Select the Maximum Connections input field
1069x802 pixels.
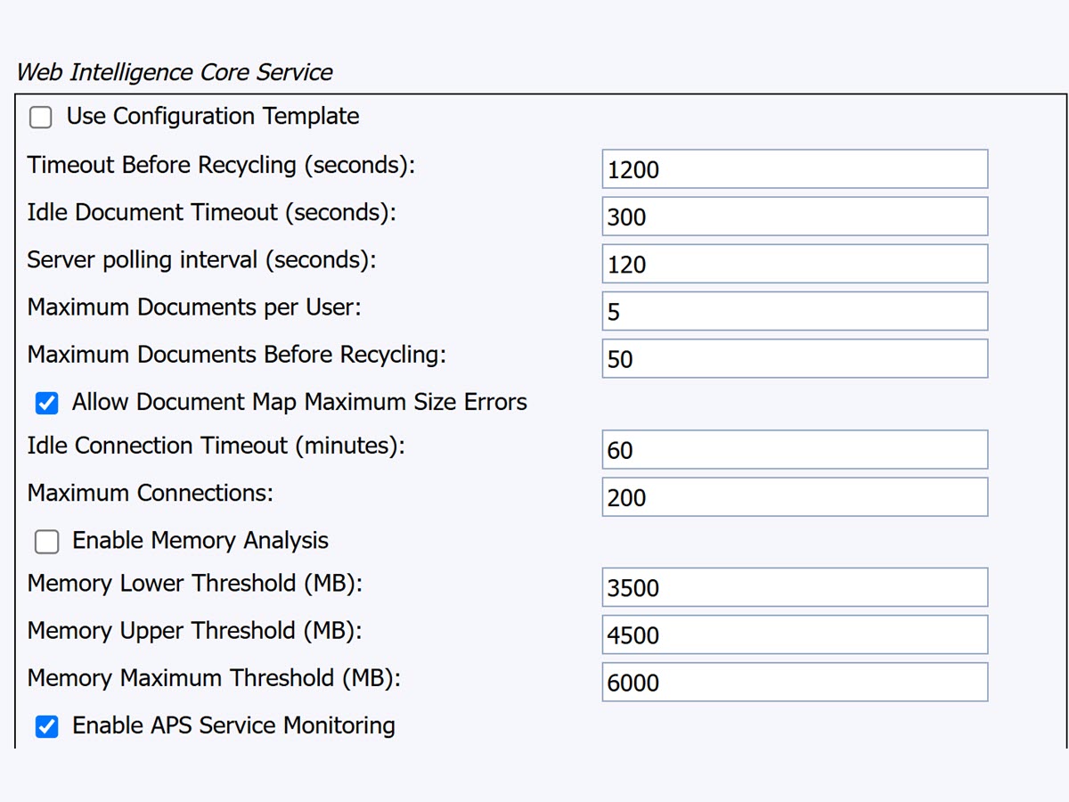(795, 497)
